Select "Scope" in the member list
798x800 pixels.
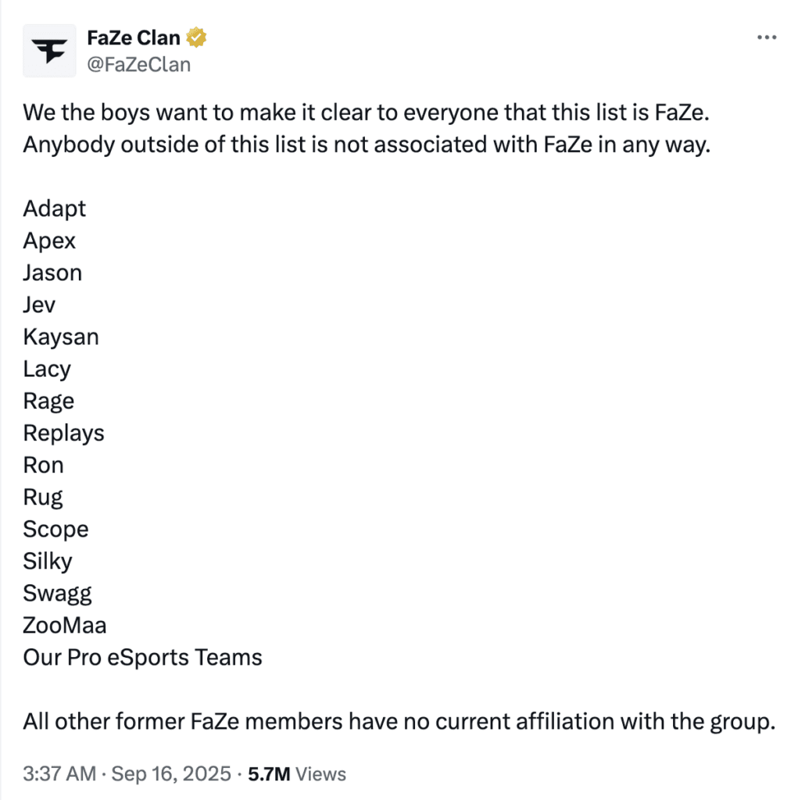coord(55,529)
